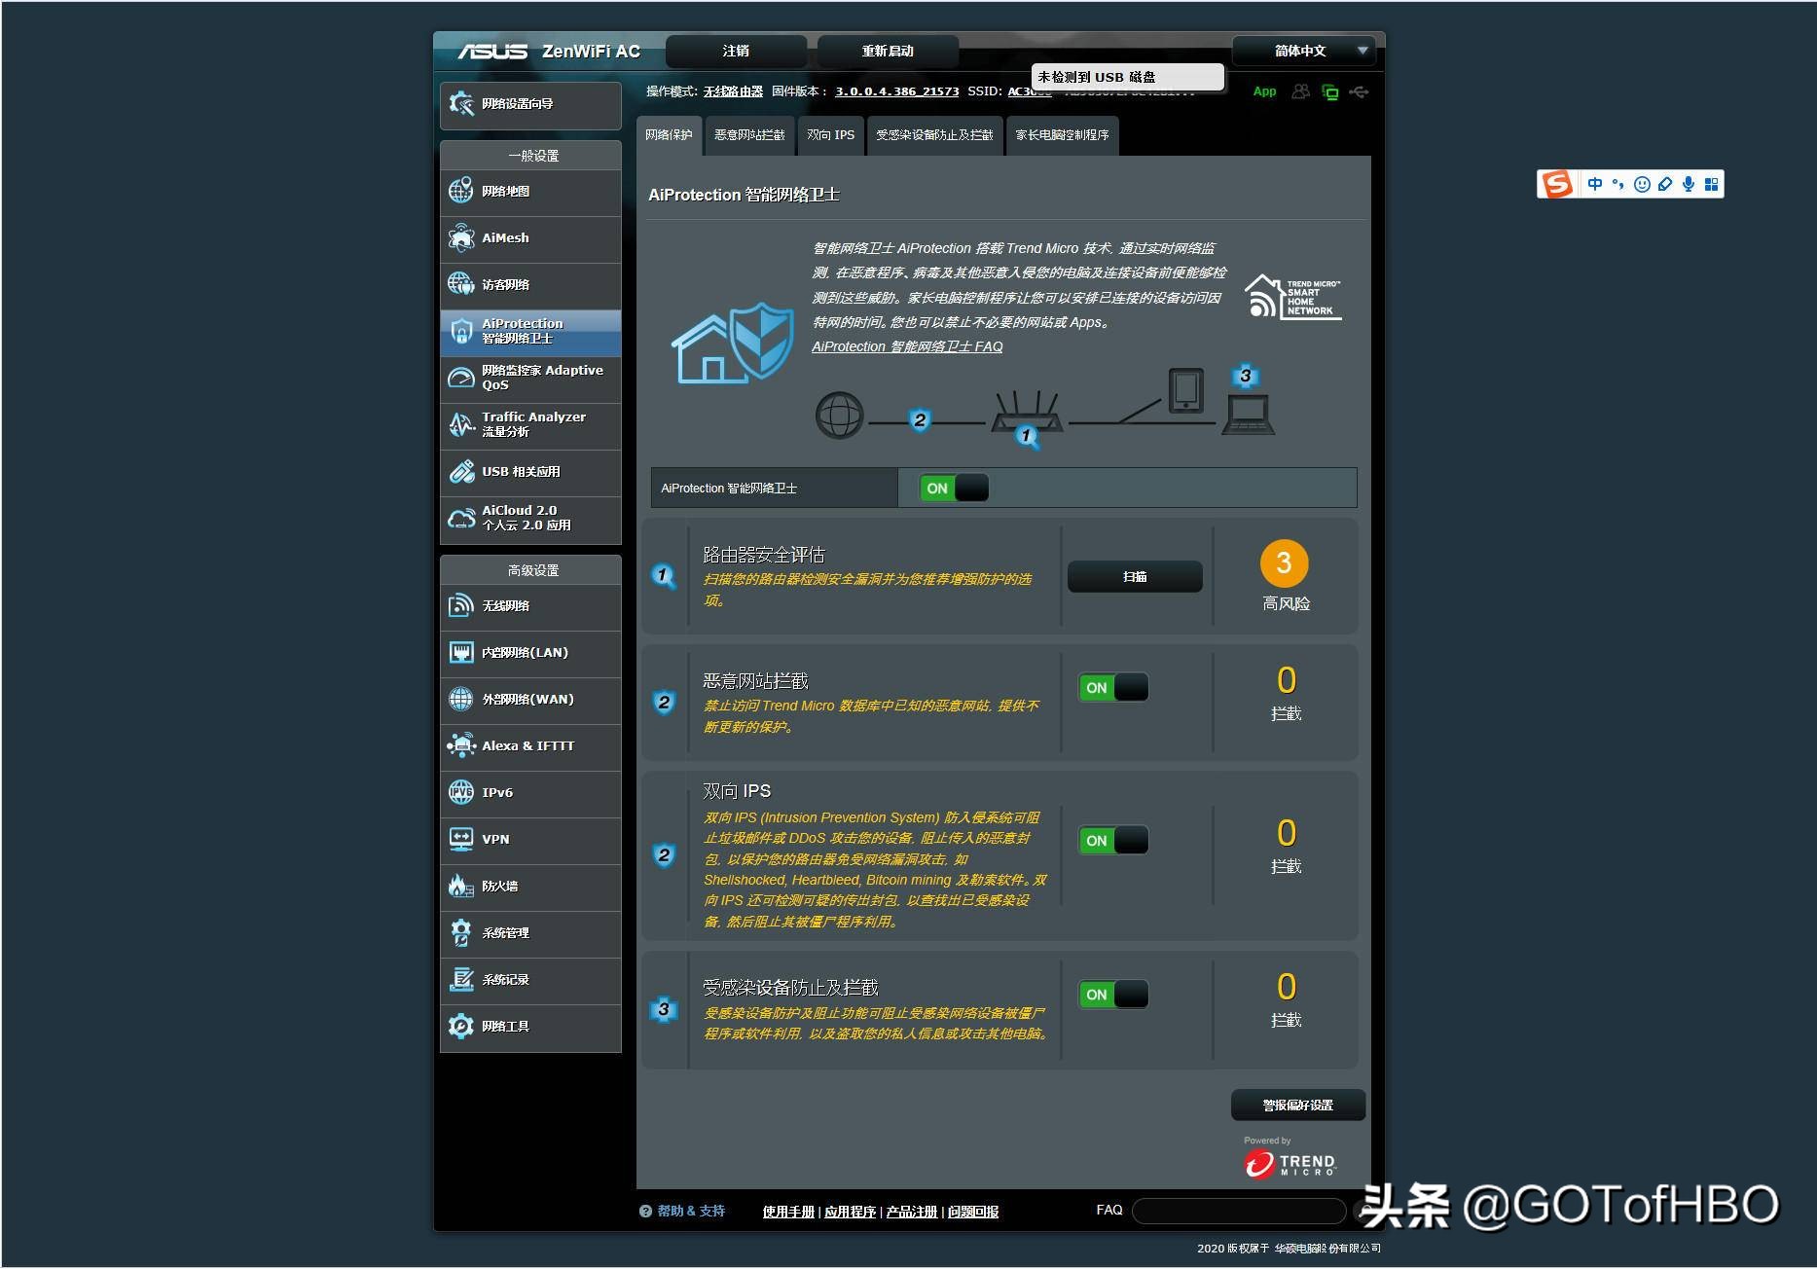Click the Trend Micro Smart Home Network logo
This screenshot has height=1269, width=1817.
tap(1293, 297)
